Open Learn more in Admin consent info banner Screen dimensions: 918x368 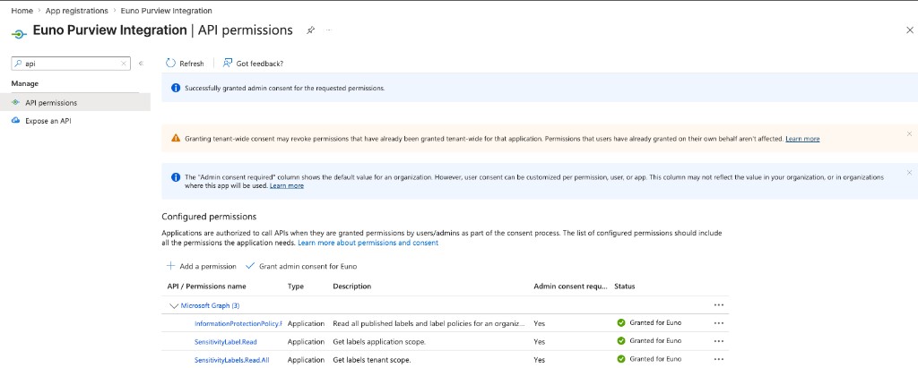coord(286,185)
